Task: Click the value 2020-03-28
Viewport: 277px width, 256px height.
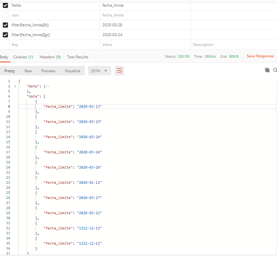Action: [x=112, y=25]
